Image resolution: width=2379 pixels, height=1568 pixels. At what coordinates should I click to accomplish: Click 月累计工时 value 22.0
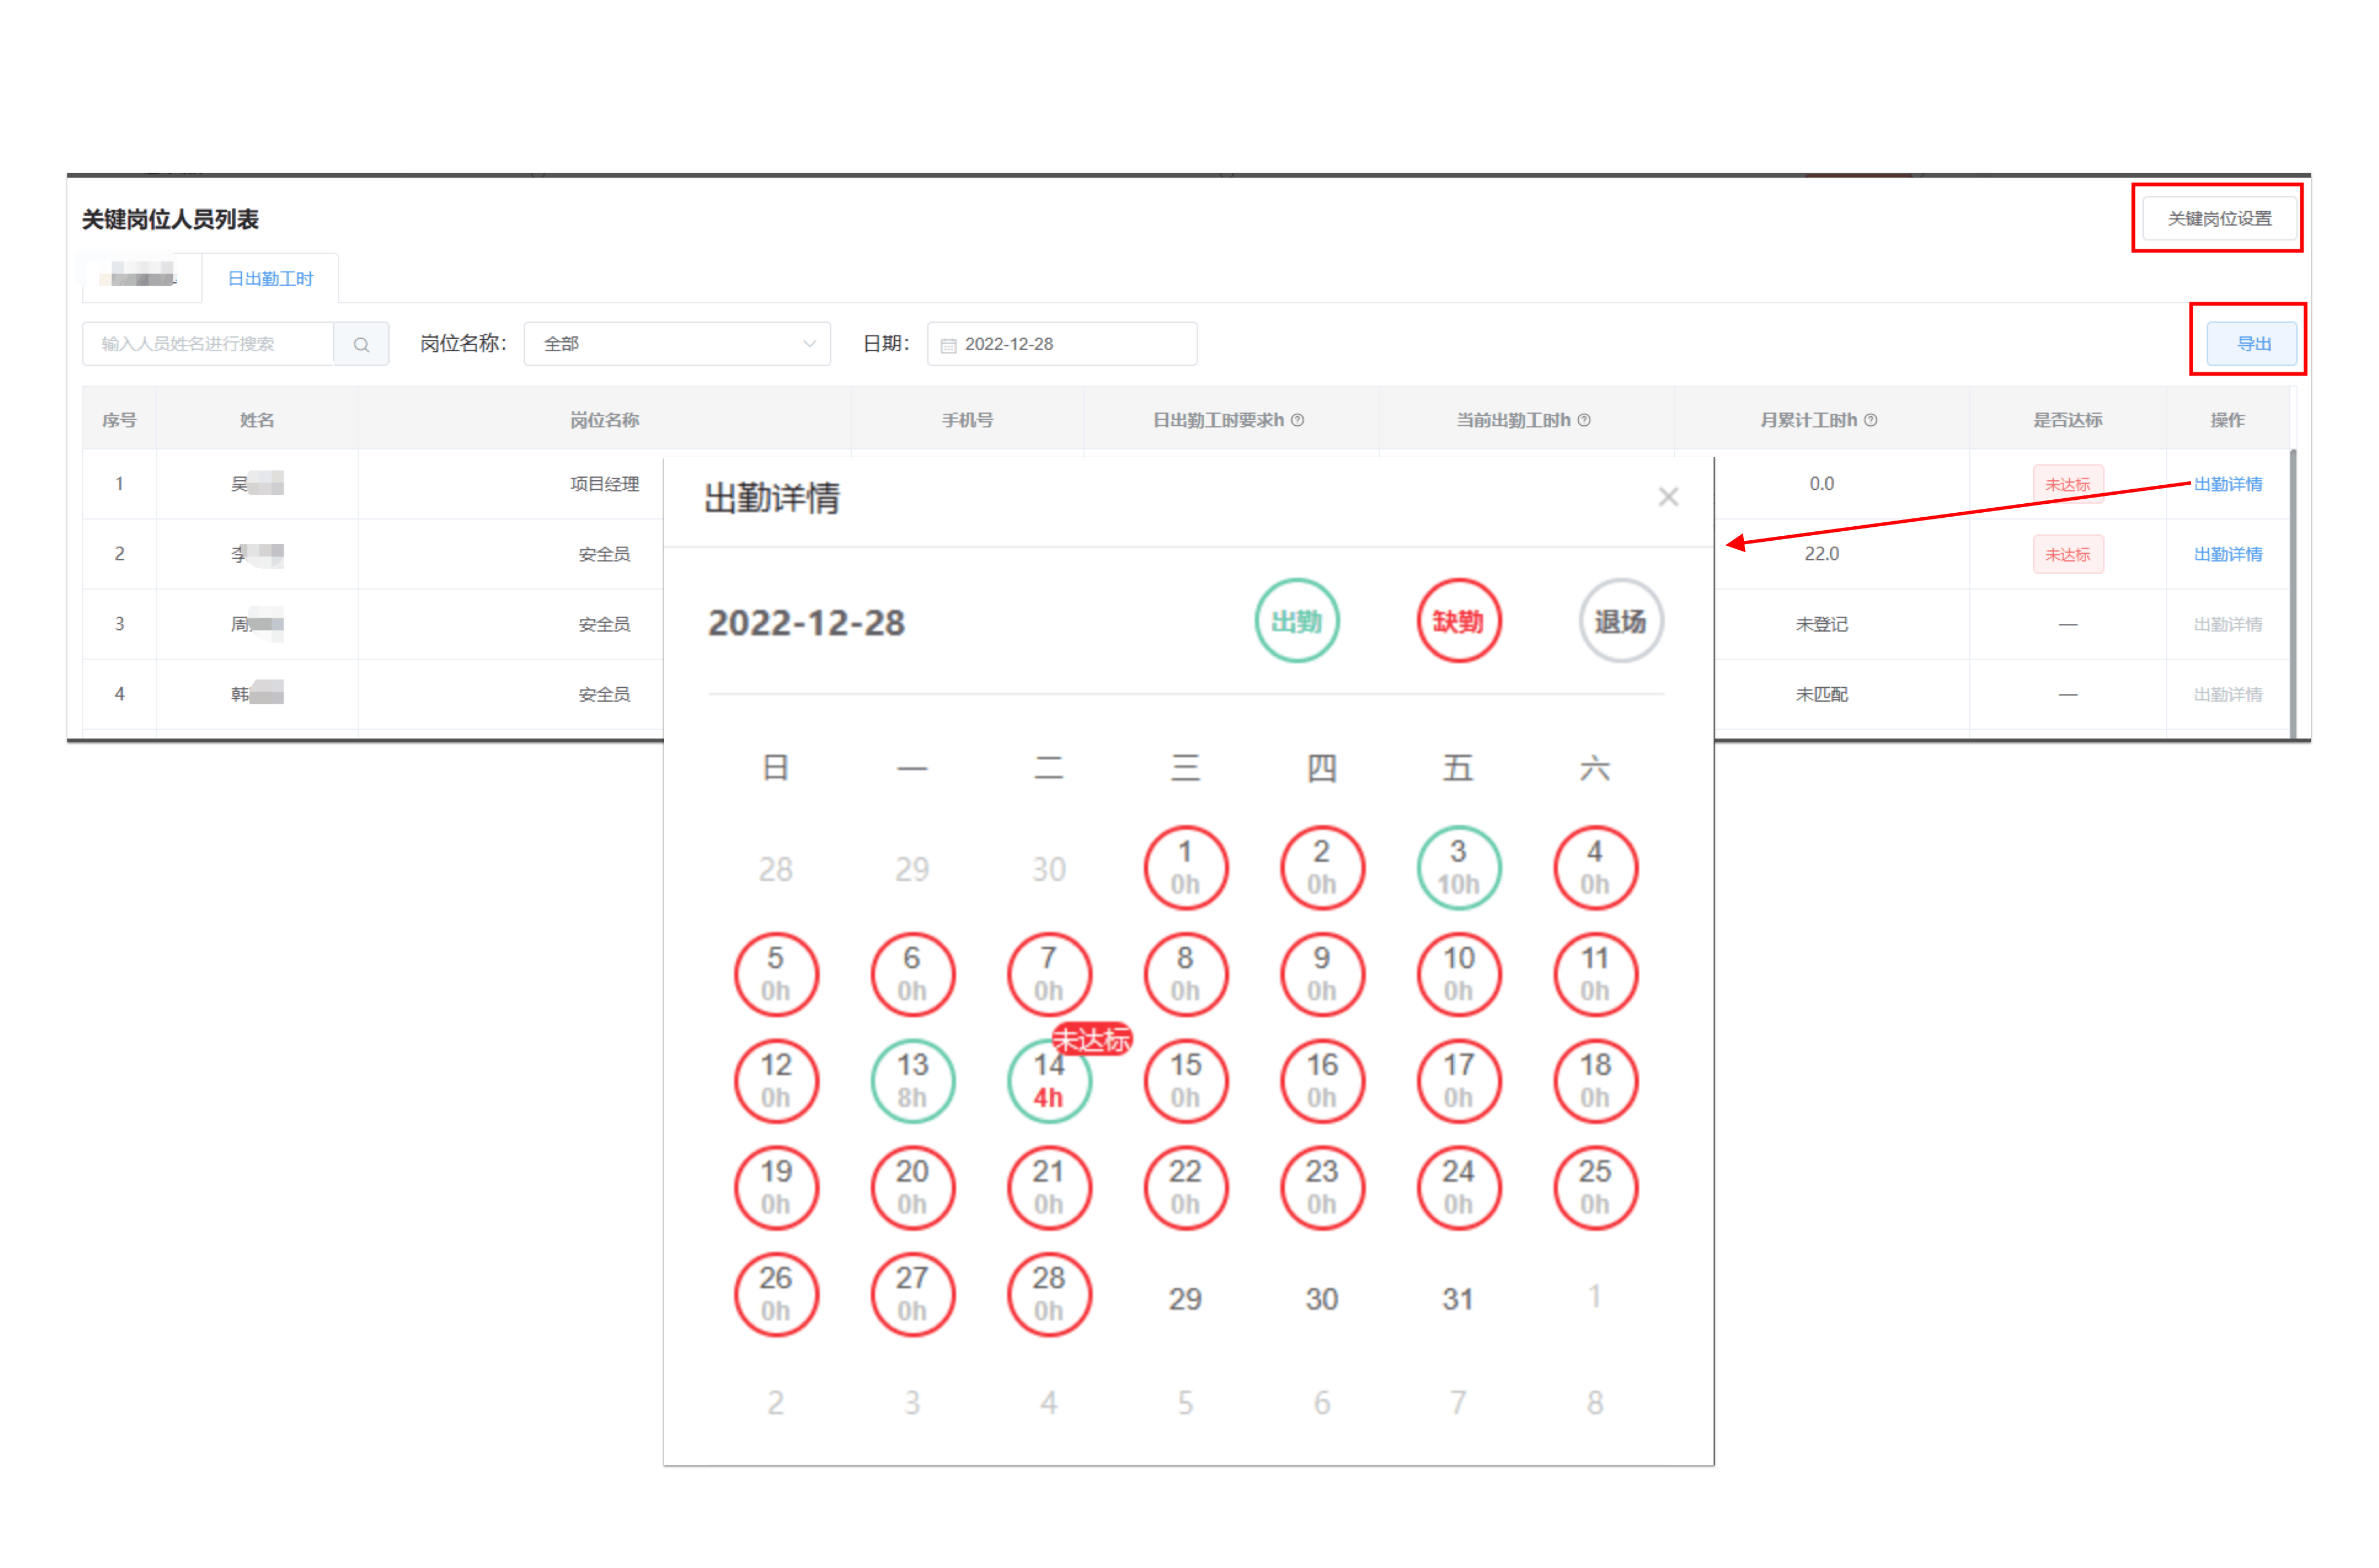[x=1821, y=554]
